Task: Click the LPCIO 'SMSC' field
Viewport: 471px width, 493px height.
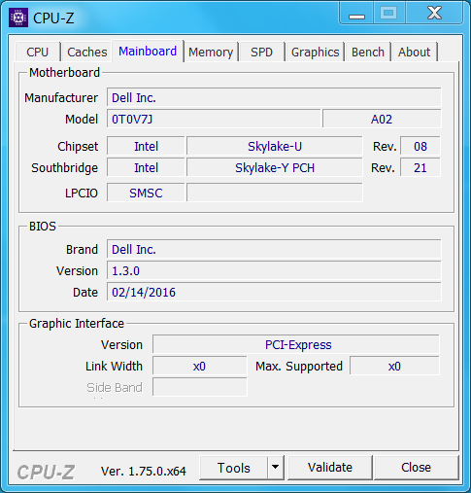Action: pyautogui.click(x=146, y=193)
